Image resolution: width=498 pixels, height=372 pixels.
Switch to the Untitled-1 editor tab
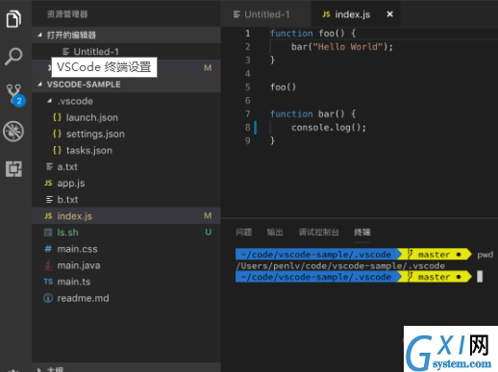[265, 14]
